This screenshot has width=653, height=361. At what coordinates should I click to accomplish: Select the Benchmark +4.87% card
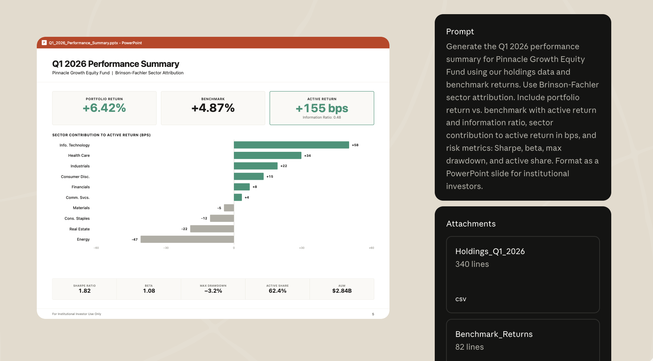(x=213, y=108)
